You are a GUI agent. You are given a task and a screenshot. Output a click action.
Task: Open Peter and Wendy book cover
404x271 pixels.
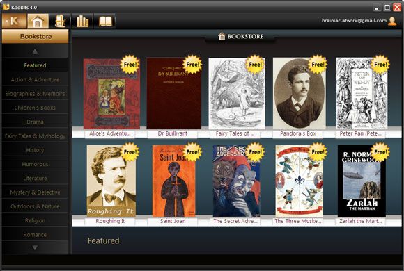[362, 94]
